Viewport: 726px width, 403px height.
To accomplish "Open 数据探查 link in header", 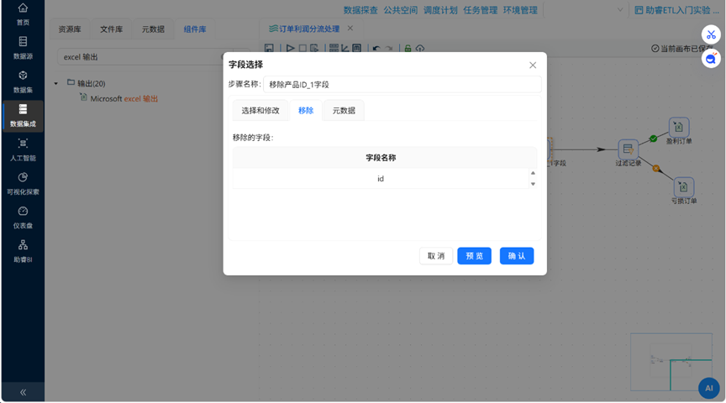I will coord(360,10).
